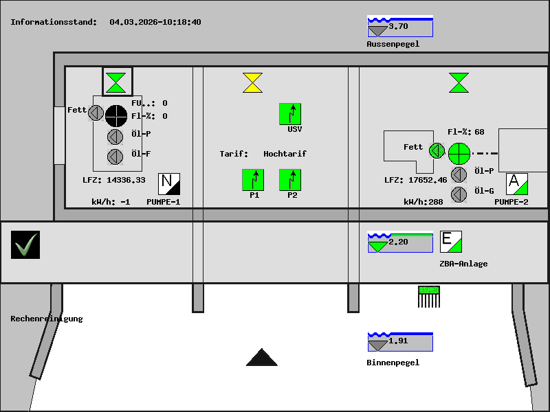Screen dimensions: 550x412
Task: Select the black PUMPE-1 pump symbol
Action: pyautogui.click(x=116, y=116)
